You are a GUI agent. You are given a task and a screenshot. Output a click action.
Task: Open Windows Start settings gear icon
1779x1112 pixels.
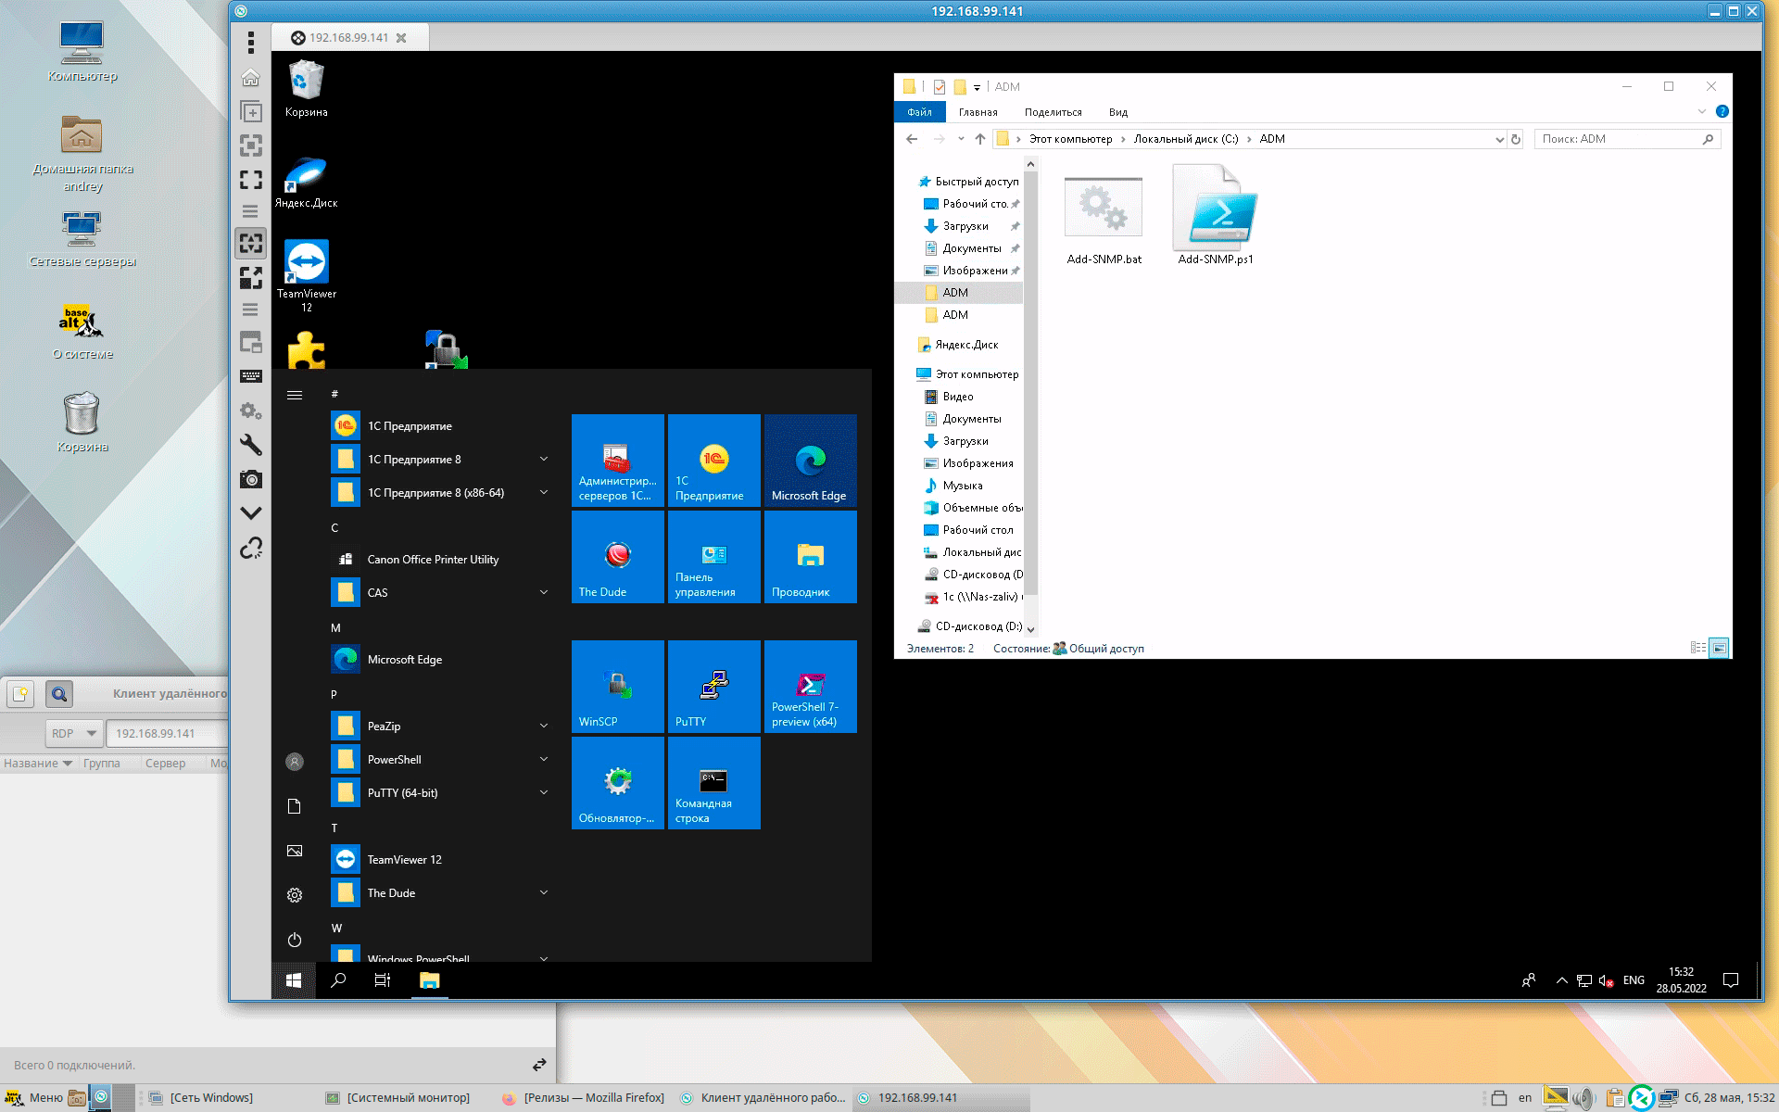295,895
